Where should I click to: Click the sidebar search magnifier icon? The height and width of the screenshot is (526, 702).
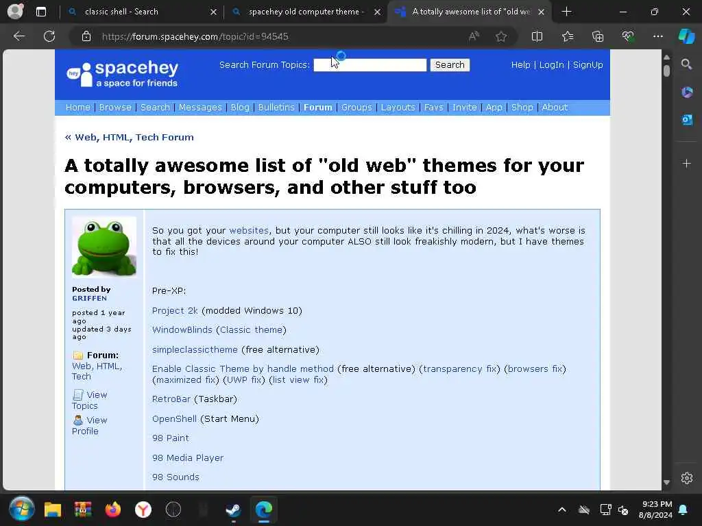tap(686, 64)
